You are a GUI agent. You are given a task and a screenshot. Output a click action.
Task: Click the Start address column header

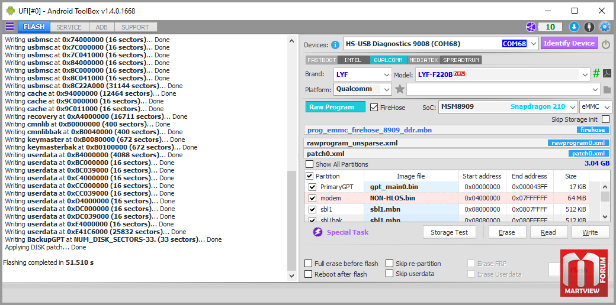[x=482, y=176]
